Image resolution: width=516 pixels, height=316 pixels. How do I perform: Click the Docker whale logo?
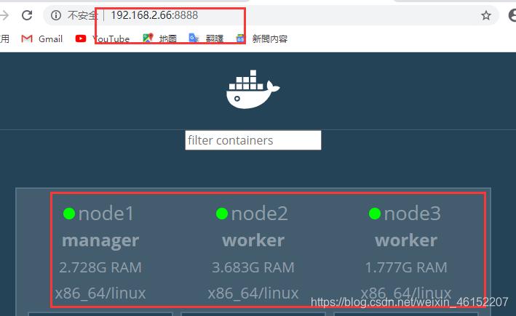253,89
